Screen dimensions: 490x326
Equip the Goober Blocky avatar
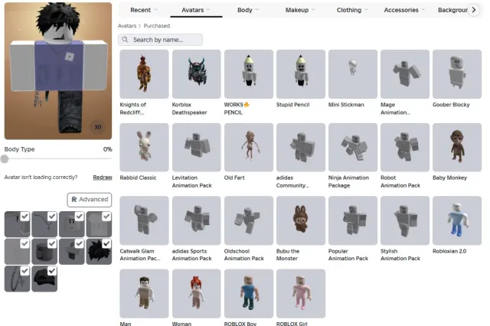coord(457,74)
